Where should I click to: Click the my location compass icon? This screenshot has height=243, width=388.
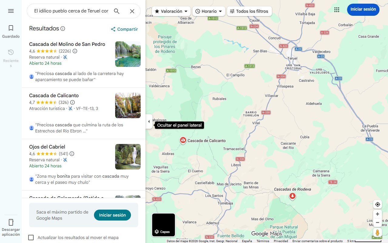click(377, 204)
